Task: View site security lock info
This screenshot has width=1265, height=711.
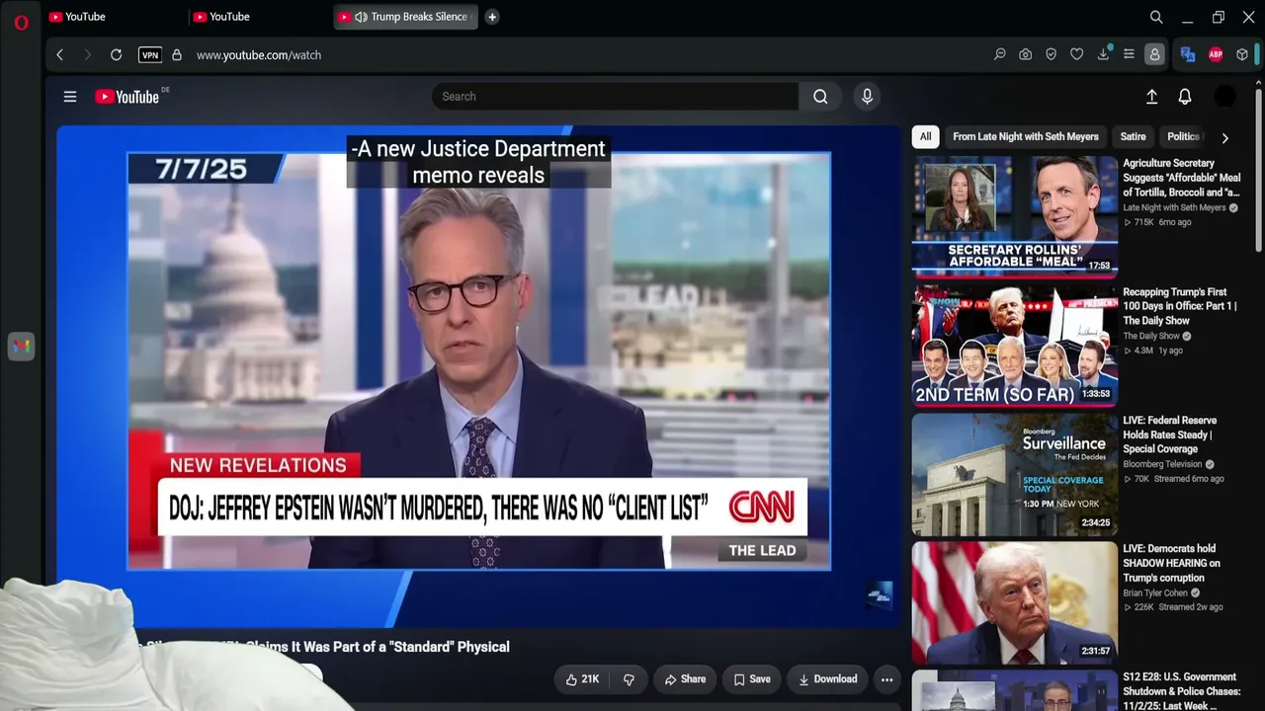Action: [x=177, y=55]
